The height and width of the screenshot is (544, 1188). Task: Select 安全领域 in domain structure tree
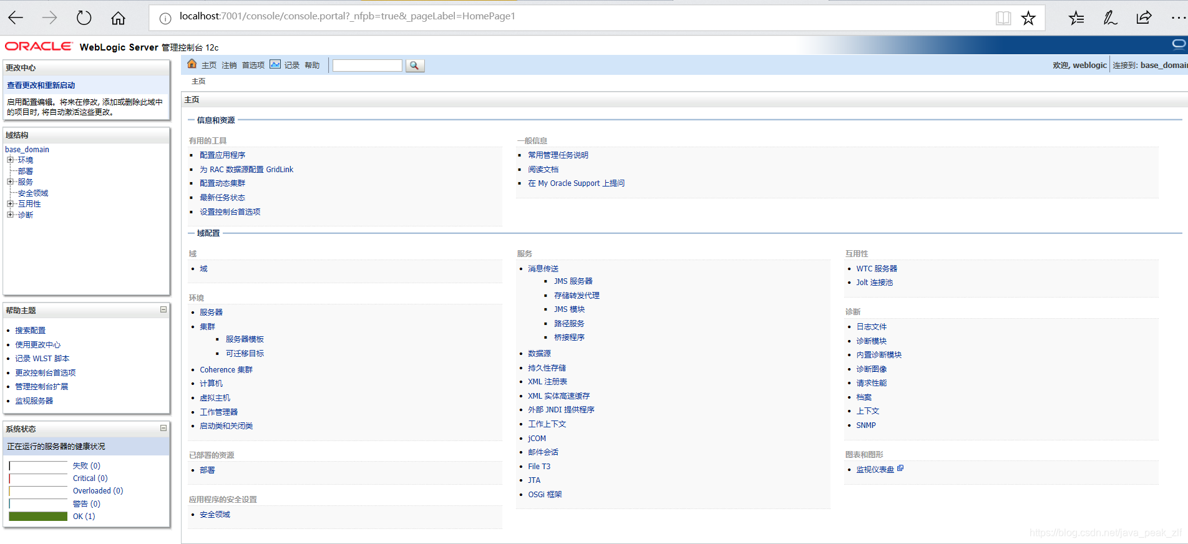tap(33, 193)
